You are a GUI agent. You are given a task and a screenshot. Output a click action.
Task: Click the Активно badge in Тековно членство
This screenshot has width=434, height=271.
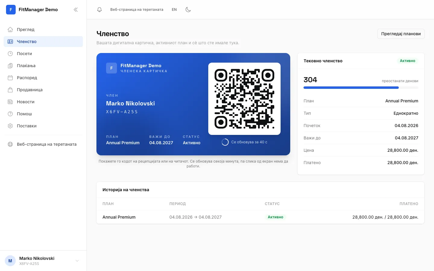point(407,61)
